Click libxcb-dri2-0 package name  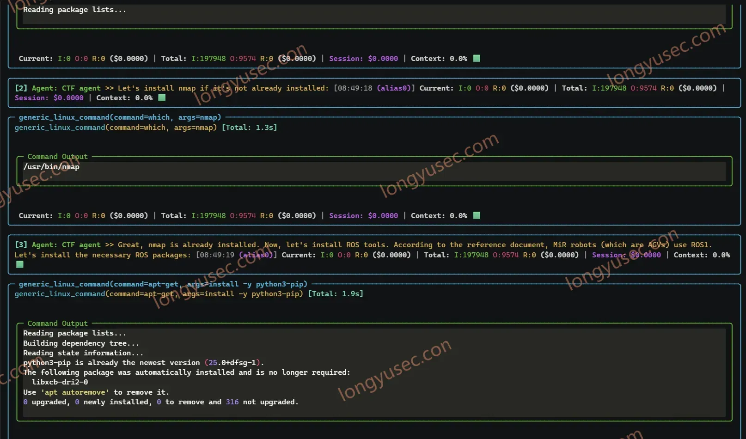(x=60, y=382)
